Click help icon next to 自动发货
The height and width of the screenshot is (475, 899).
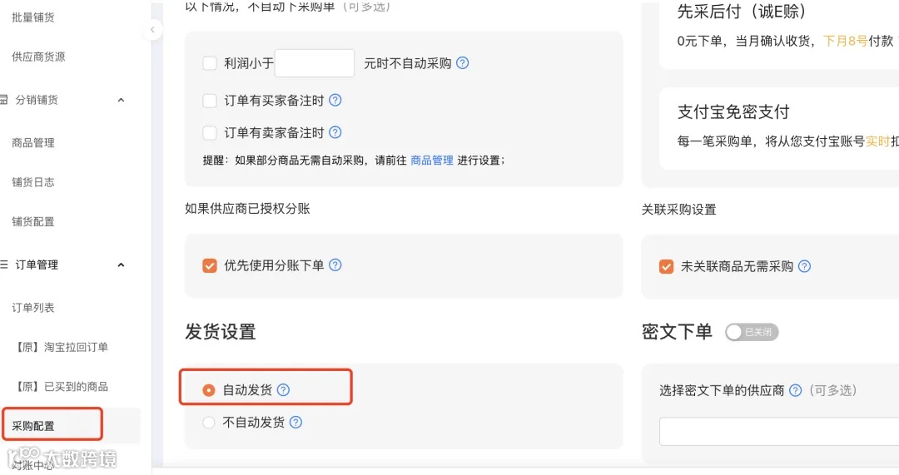click(283, 389)
